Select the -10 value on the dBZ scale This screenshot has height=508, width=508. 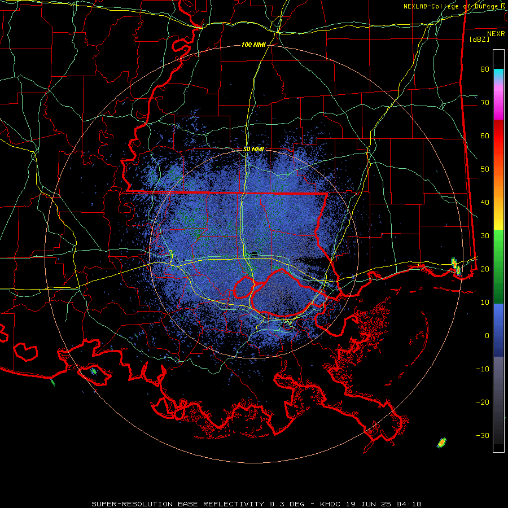coord(483,369)
